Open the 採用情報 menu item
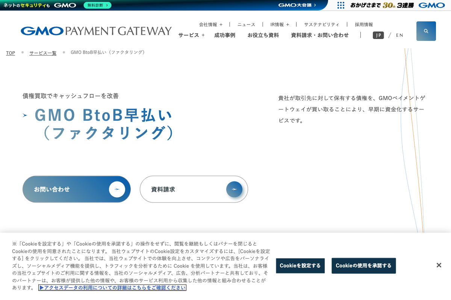Image resolution: width=451 pixels, height=300 pixels. (x=364, y=24)
